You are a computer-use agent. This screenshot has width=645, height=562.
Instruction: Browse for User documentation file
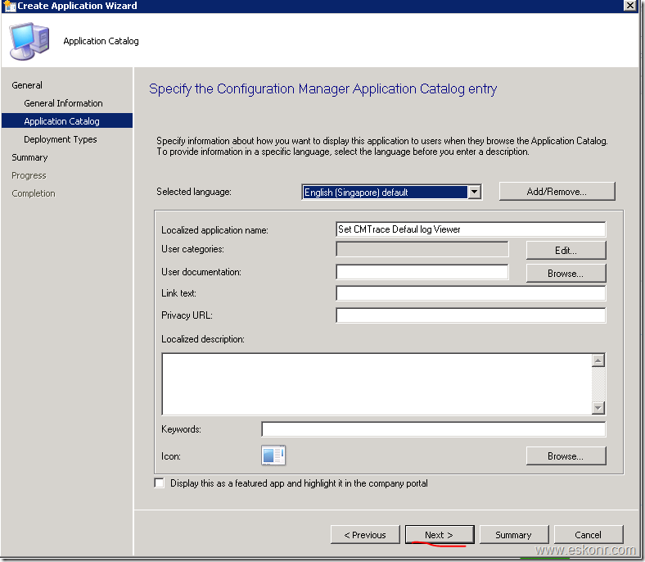(566, 273)
